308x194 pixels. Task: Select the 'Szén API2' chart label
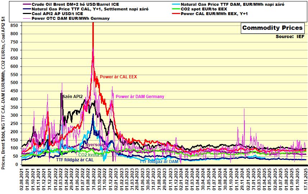coord(73,97)
